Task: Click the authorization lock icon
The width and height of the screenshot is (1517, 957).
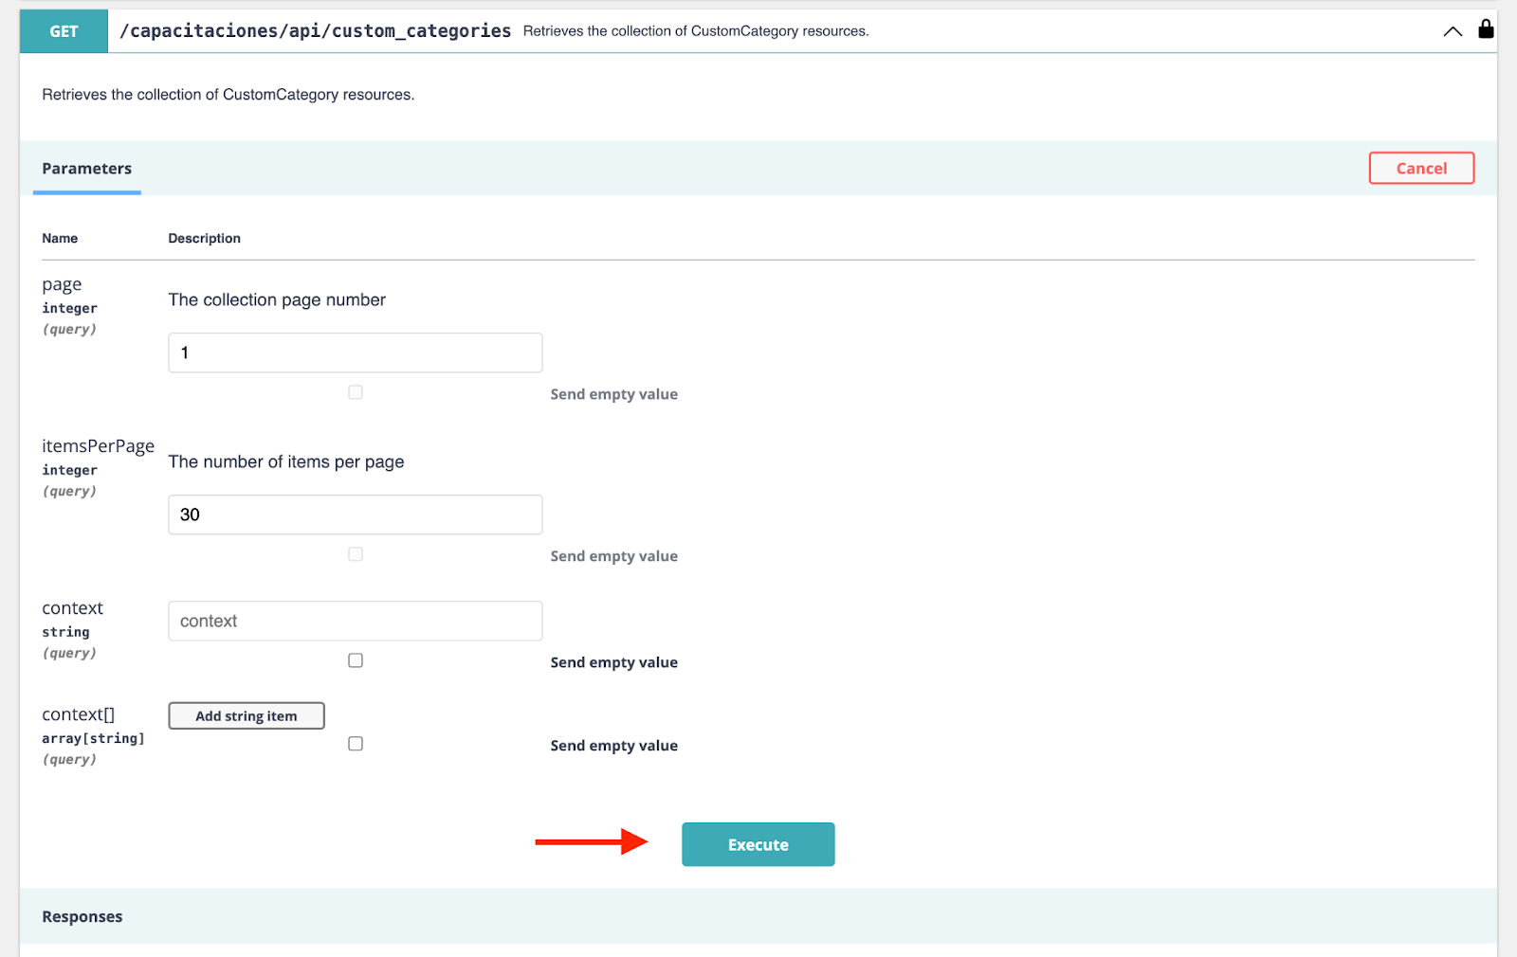Action: [1486, 29]
